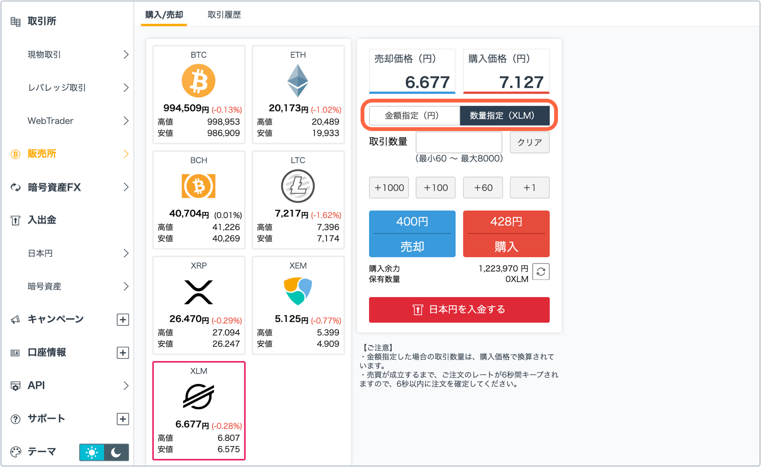The width and height of the screenshot is (761, 467).
Task: Switch to dark theme moon toggle
Action: [x=116, y=452]
